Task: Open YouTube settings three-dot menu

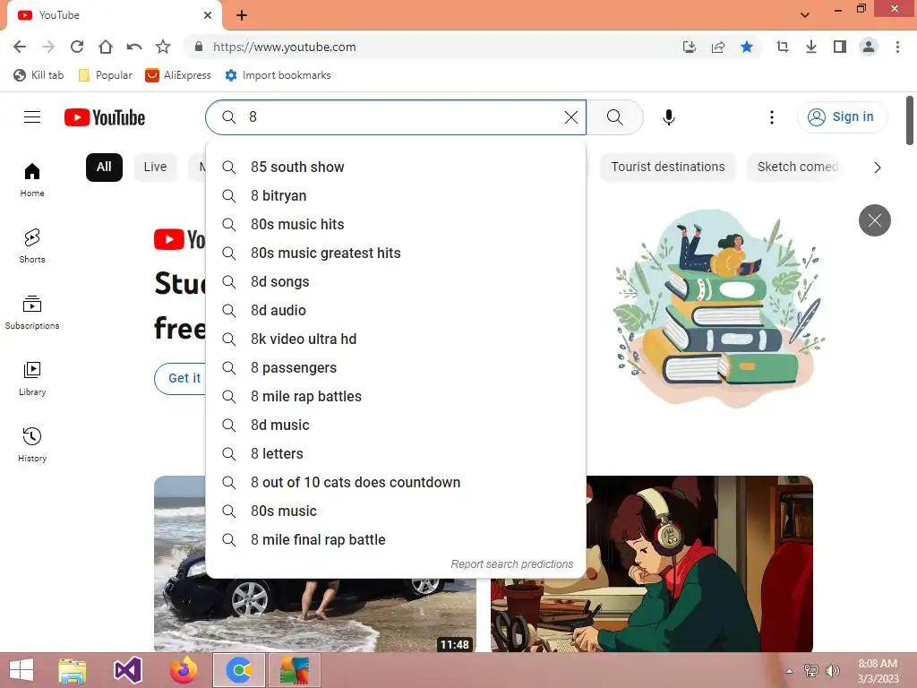Action: [771, 117]
